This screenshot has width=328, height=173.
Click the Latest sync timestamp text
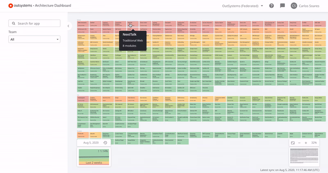coord(290,170)
